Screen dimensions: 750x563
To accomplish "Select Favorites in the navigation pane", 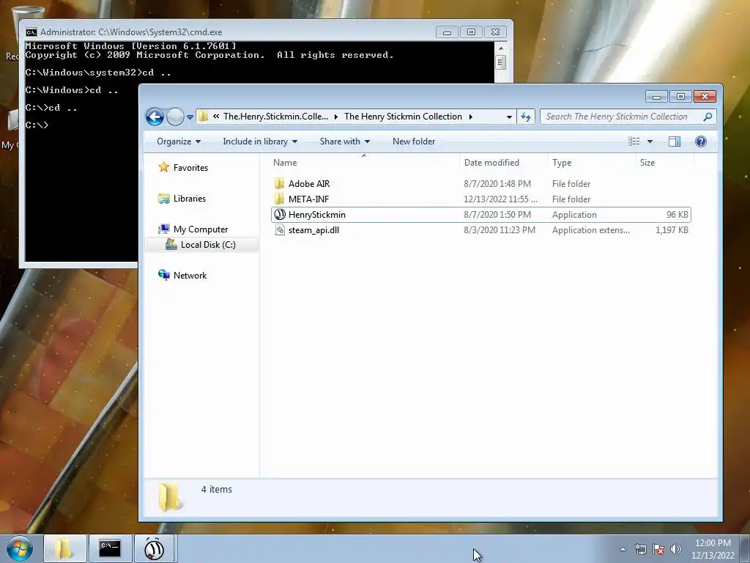I will point(190,168).
